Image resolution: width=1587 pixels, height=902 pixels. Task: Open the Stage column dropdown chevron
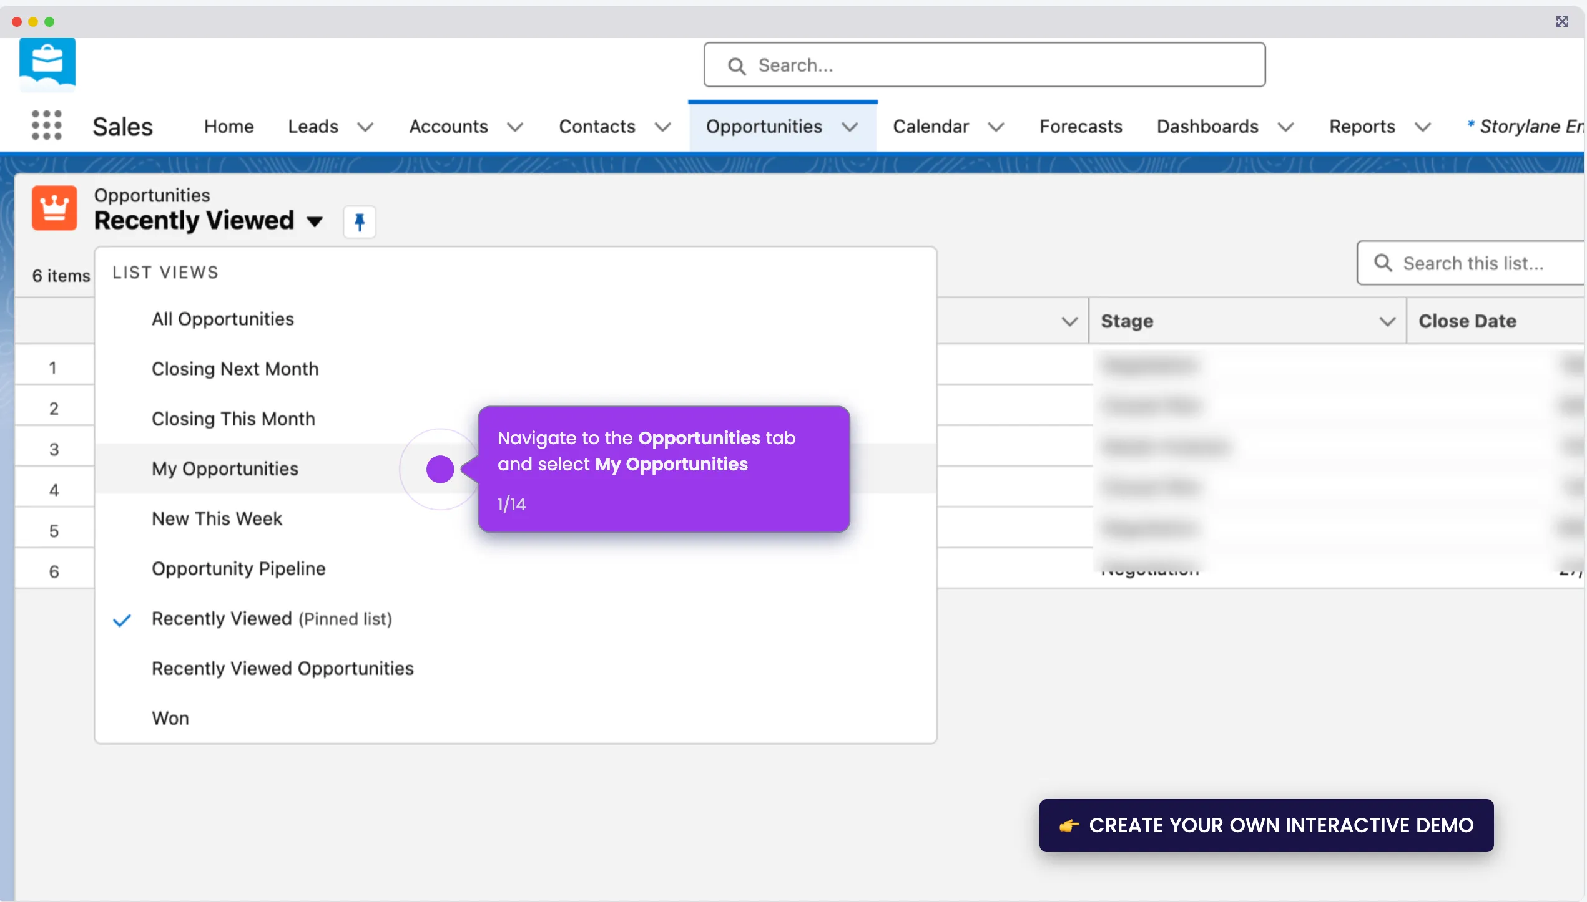[1387, 321]
